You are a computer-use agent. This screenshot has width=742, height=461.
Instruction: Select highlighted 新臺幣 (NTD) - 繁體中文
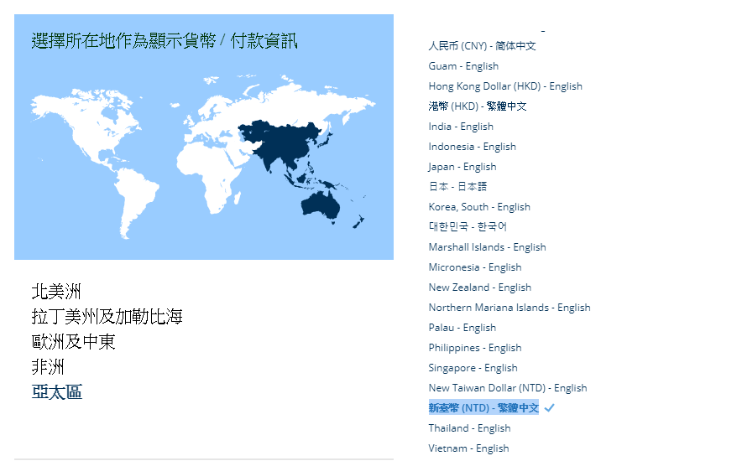pos(483,407)
